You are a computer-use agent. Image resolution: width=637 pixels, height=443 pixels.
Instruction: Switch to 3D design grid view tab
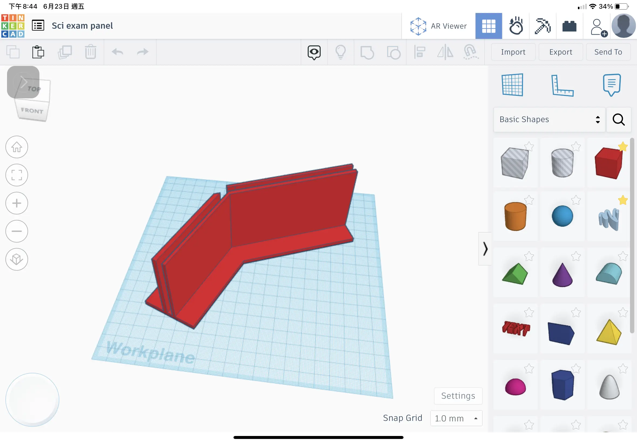click(x=488, y=26)
